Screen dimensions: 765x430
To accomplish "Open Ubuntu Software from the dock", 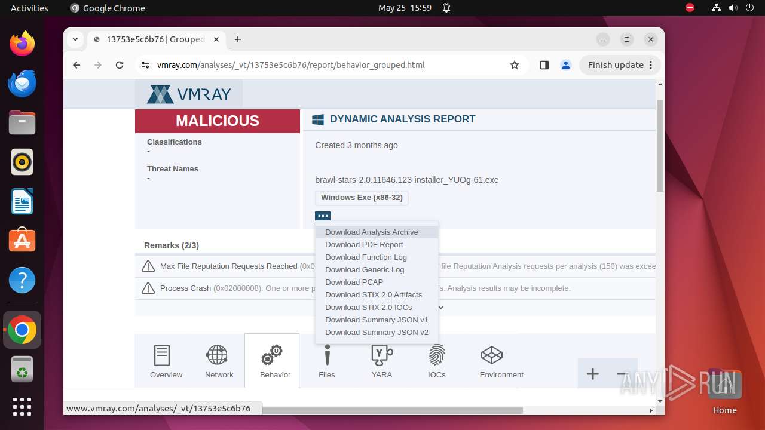I will (22, 241).
